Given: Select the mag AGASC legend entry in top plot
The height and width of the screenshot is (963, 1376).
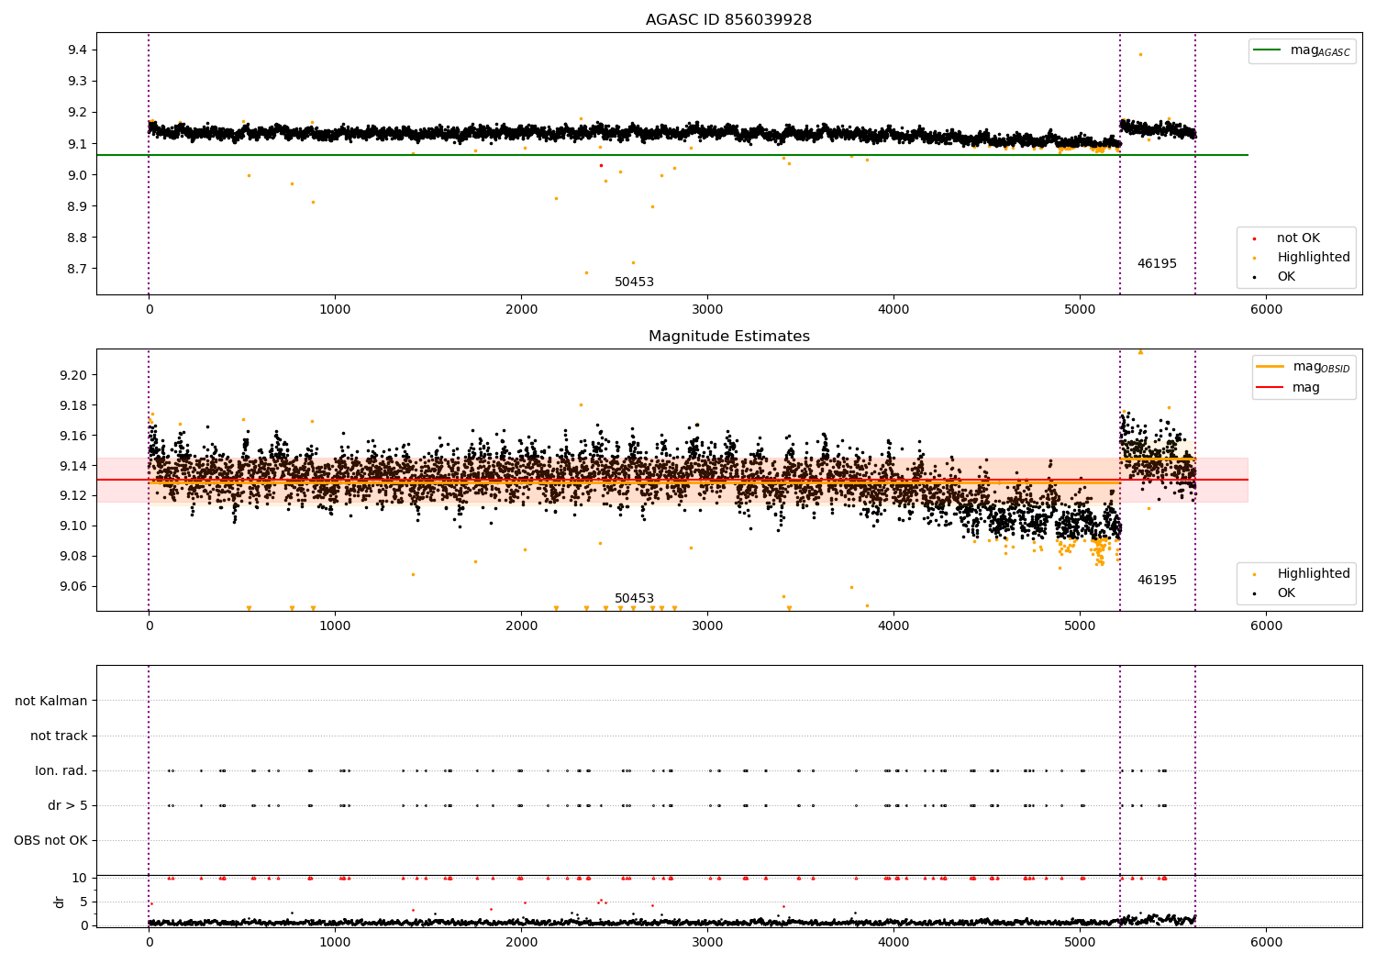Looking at the screenshot, I should 1302,50.
